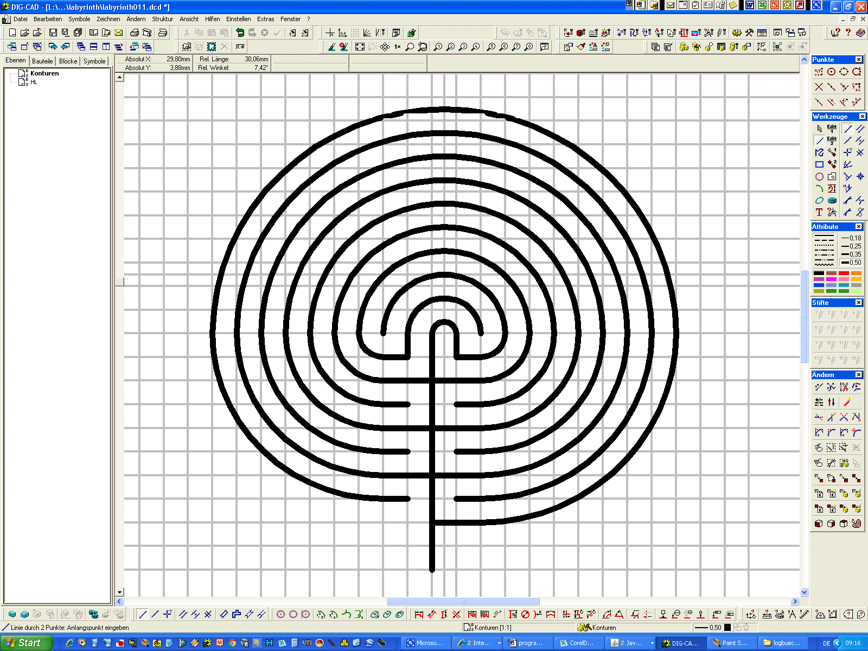Select the x,y coordinate point input in Punkte
This screenshot has width=868, height=651.
point(819,72)
